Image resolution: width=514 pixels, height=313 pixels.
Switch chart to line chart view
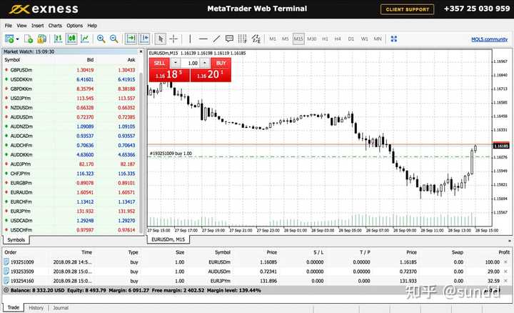click(85, 39)
